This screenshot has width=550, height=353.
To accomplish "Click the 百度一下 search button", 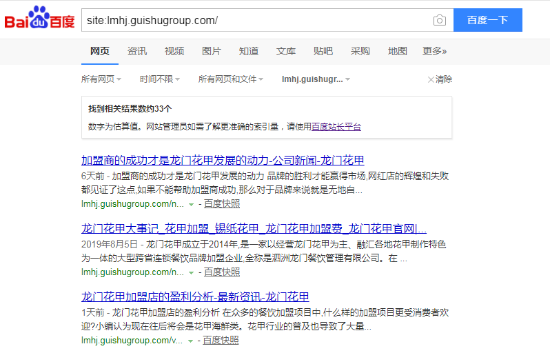I will (487, 20).
